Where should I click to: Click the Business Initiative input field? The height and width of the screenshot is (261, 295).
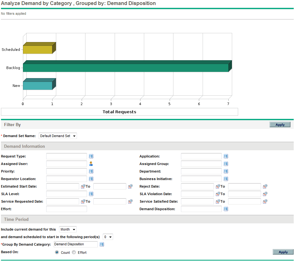pyautogui.click(x=201, y=179)
